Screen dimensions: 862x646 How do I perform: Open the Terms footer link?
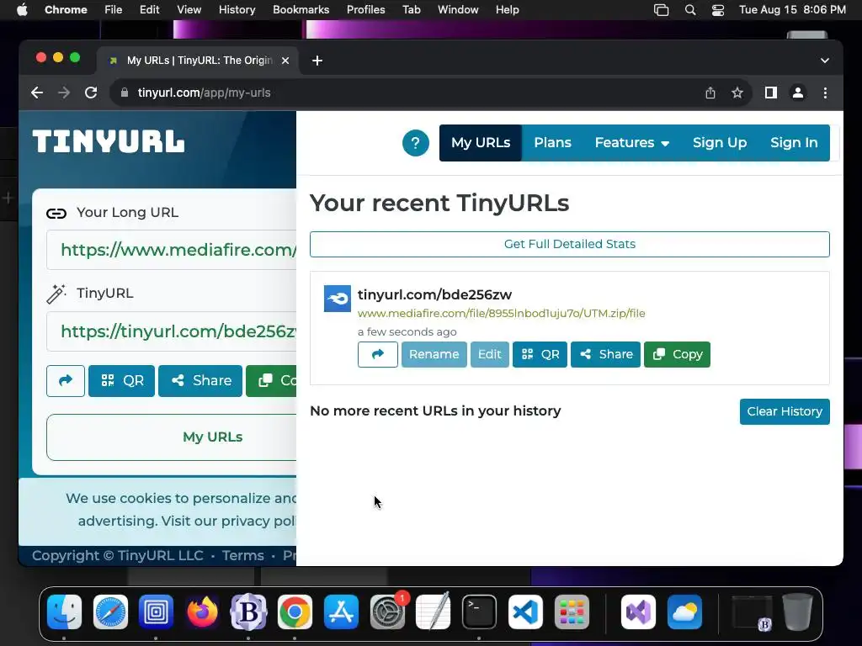243,555
